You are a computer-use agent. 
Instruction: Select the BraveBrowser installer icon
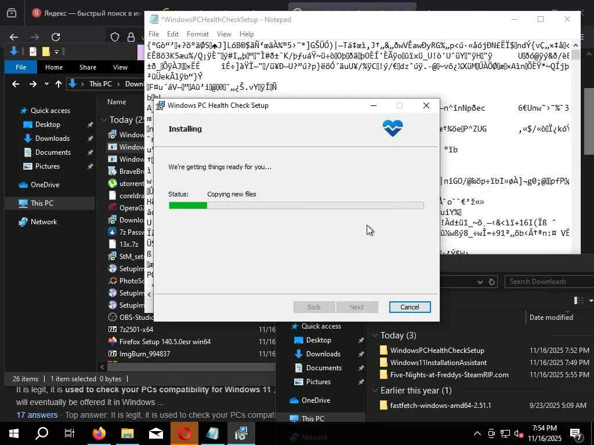pyautogui.click(x=113, y=172)
